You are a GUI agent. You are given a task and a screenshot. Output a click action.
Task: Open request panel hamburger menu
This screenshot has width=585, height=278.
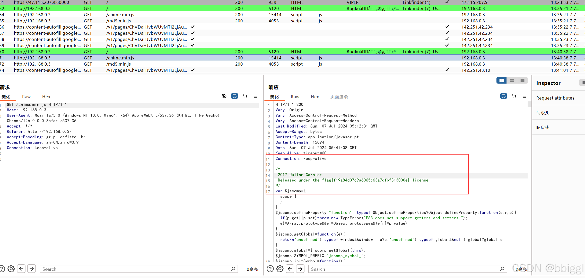pyautogui.click(x=255, y=96)
